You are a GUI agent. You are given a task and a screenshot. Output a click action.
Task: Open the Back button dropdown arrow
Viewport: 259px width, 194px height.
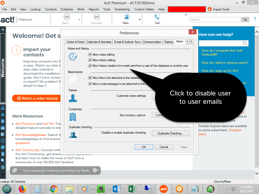pyautogui.click(x=79, y=19)
